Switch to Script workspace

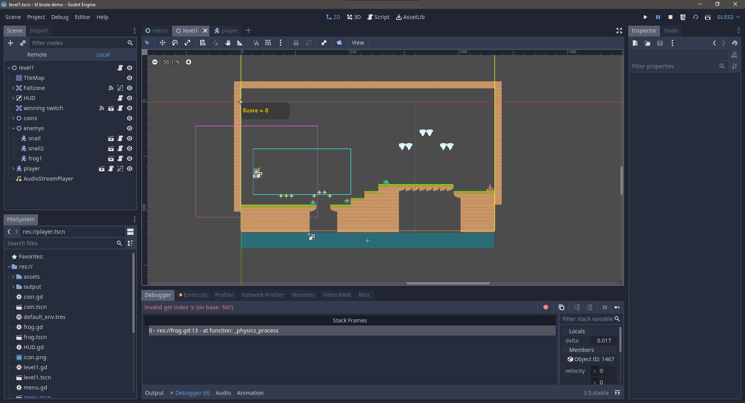pyautogui.click(x=379, y=17)
